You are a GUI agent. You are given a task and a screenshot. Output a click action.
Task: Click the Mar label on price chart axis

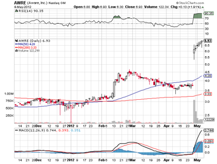click(133, 126)
